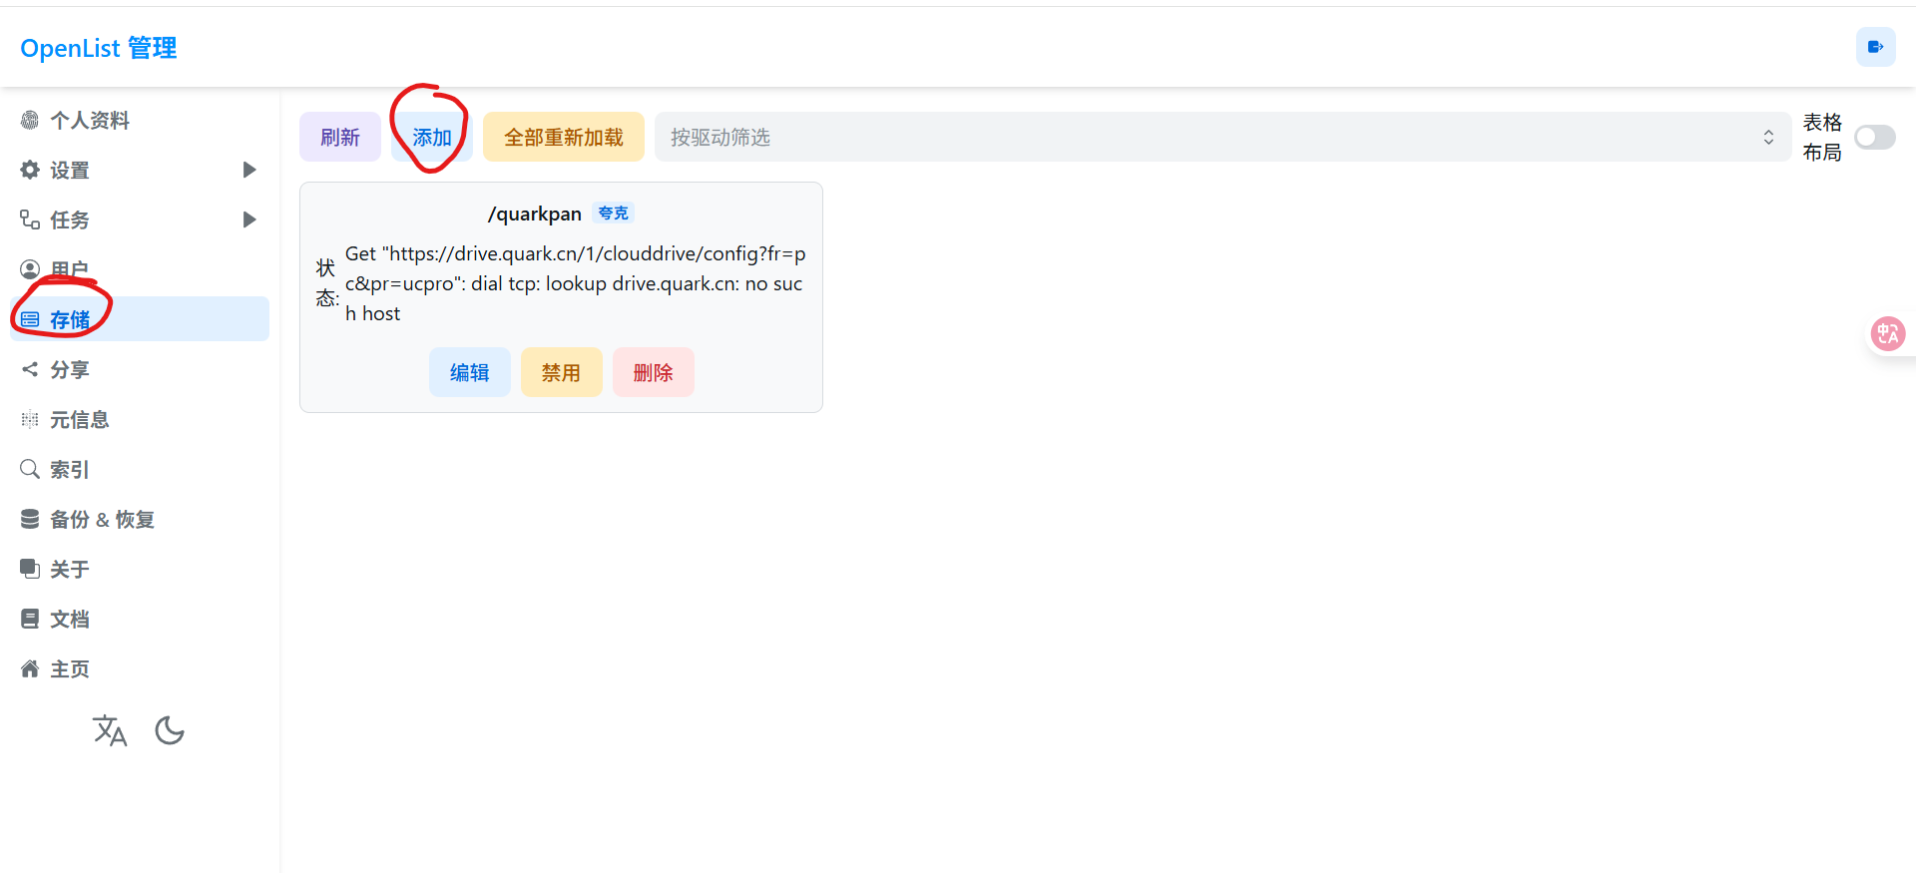Expand the 设置 submenu arrow

[249, 170]
